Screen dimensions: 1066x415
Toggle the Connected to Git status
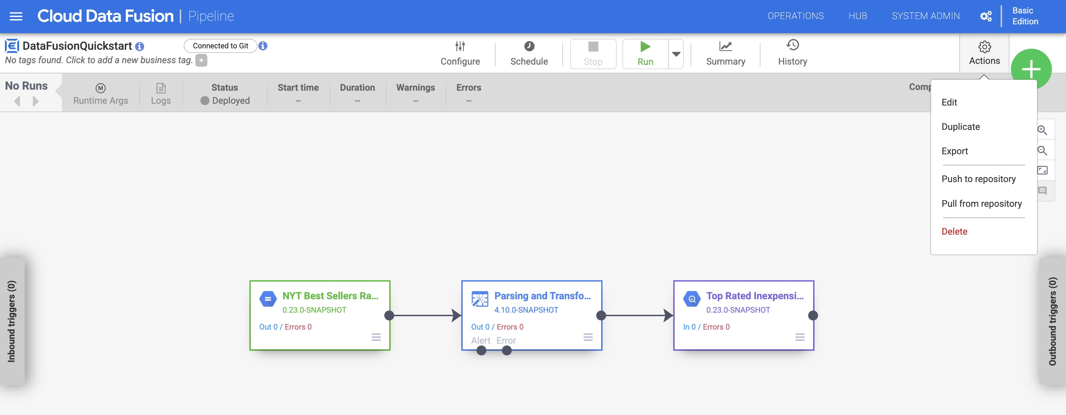pyautogui.click(x=220, y=46)
